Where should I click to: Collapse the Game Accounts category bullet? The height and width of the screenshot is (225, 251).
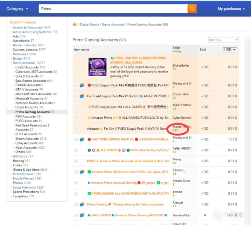pyautogui.click(x=11, y=63)
